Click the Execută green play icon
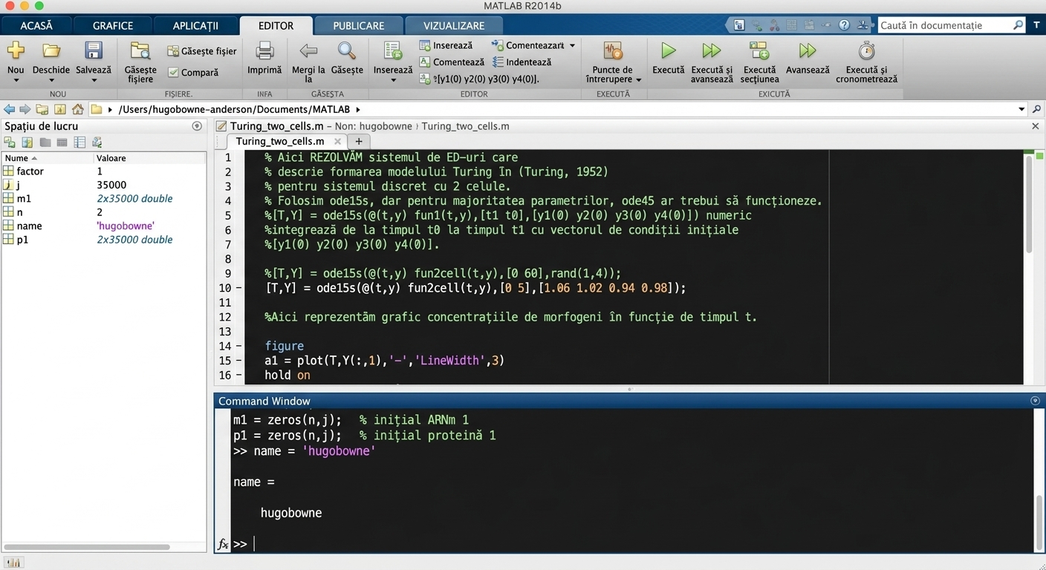The height and width of the screenshot is (570, 1046). [x=669, y=50]
